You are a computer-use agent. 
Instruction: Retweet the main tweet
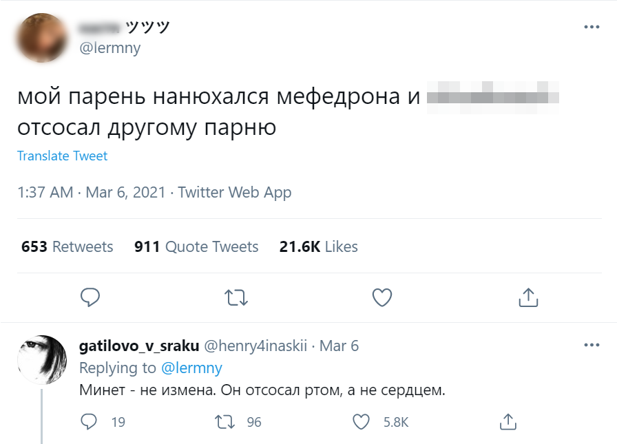pos(236,297)
